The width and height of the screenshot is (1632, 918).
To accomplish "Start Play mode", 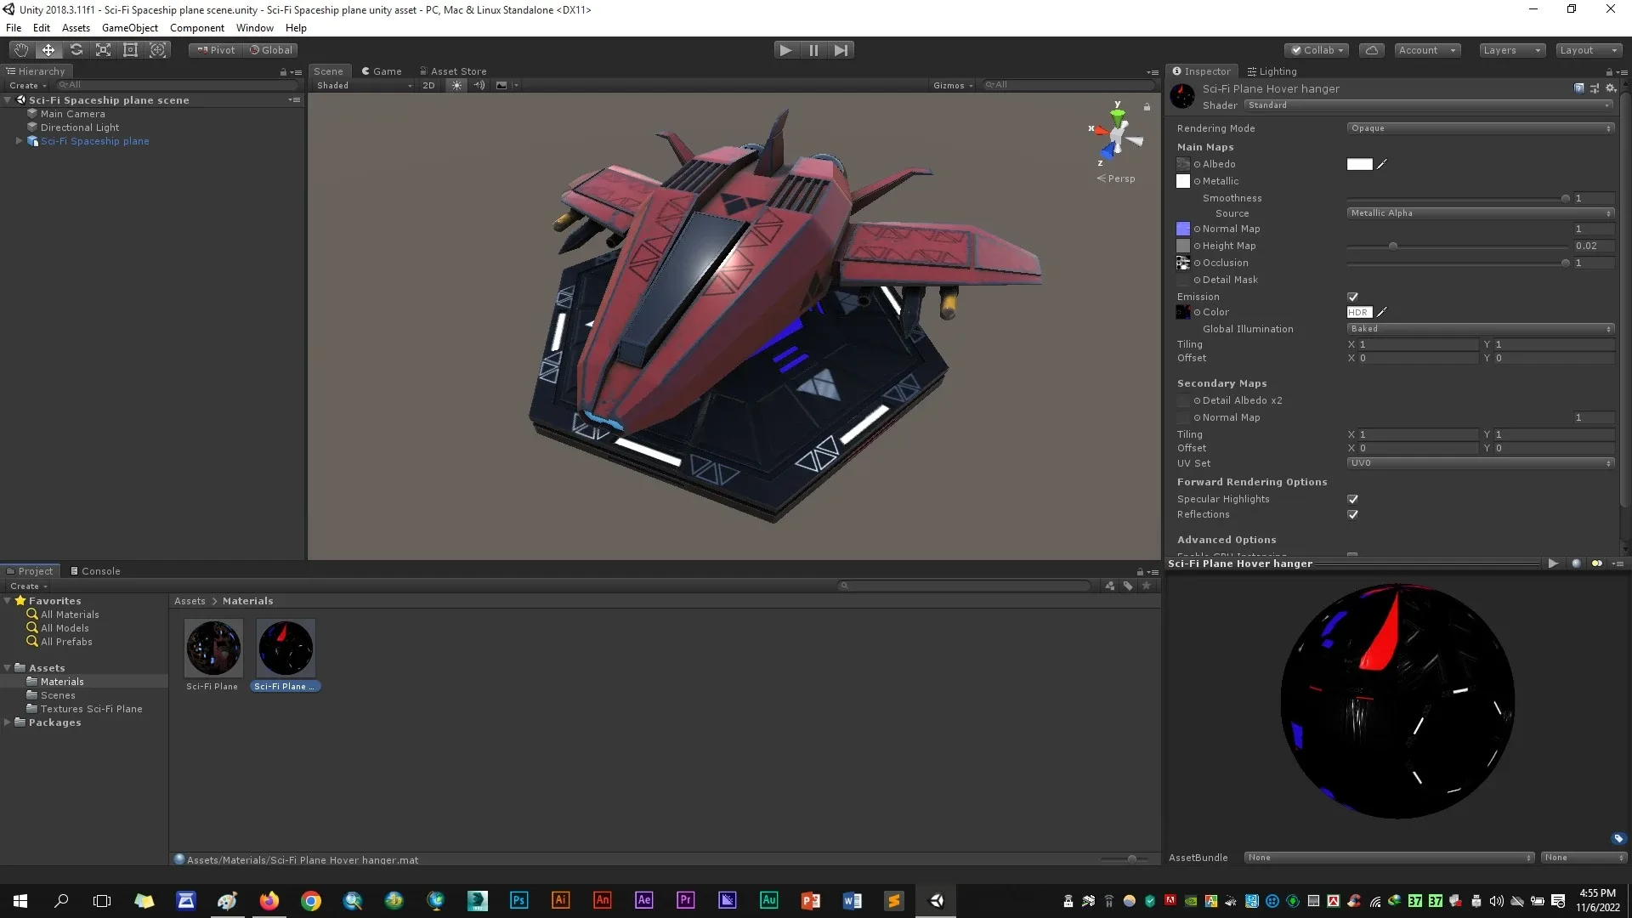I will pos(785,50).
